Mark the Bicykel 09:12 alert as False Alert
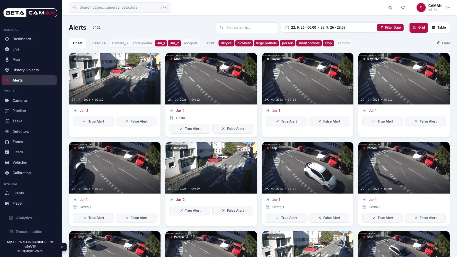Image resolution: width=457 pixels, height=257 pixels. pos(329,121)
